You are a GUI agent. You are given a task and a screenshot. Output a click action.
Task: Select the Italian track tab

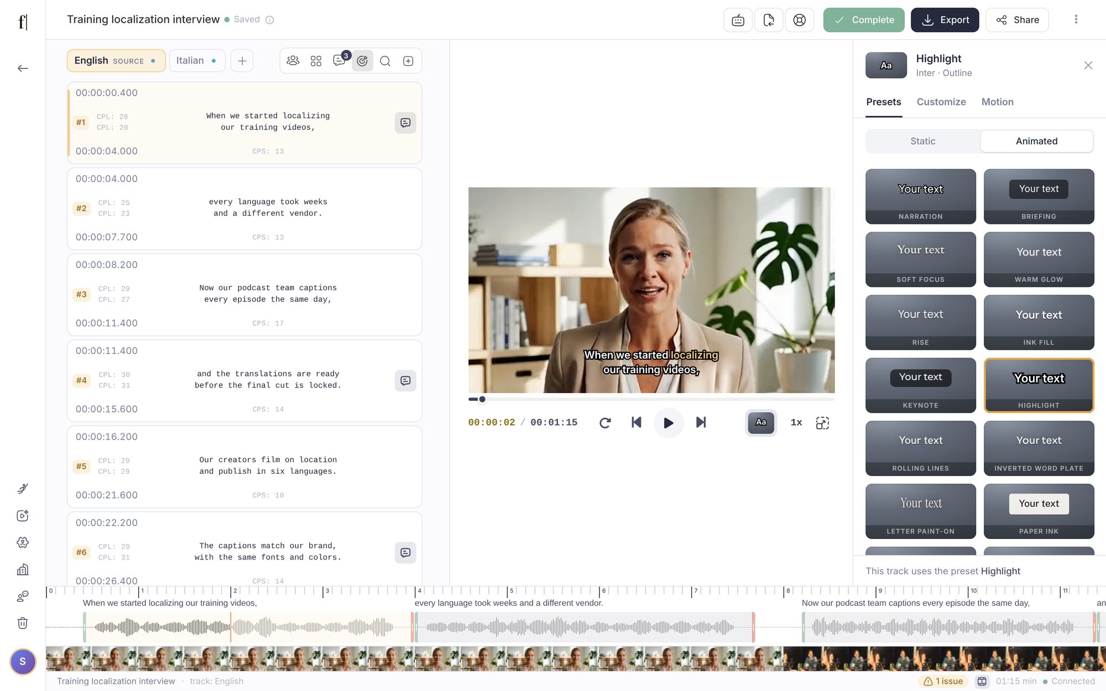pos(197,61)
